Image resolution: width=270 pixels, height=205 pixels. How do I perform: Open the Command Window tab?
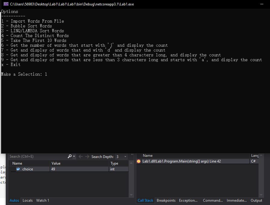click(x=213, y=200)
